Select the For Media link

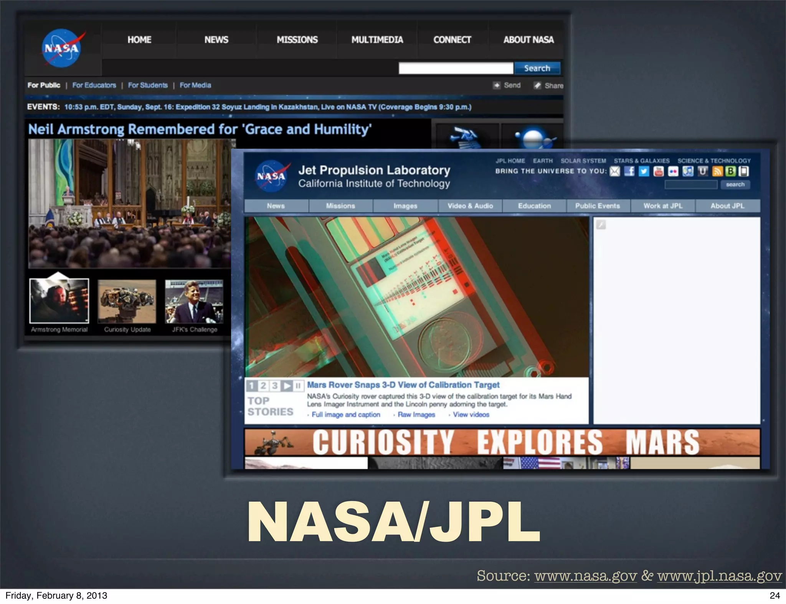point(195,85)
